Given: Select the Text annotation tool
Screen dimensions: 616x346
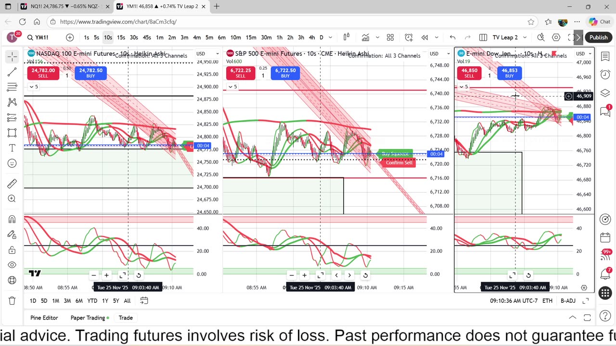Looking at the screenshot, I should coord(12,148).
